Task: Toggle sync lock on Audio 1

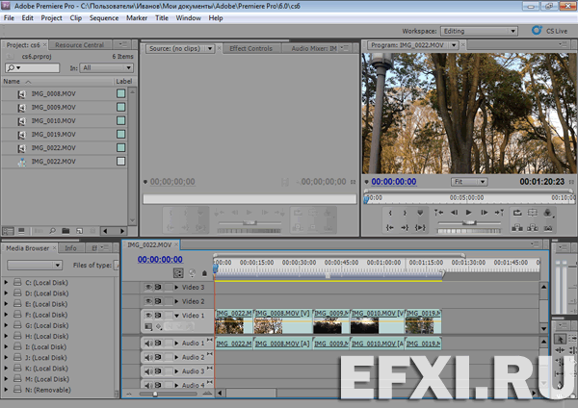Action: click(x=158, y=344)
